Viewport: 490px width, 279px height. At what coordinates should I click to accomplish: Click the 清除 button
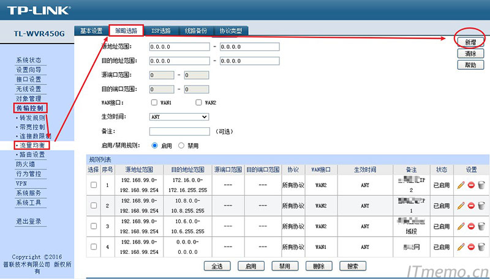[470, 53]
